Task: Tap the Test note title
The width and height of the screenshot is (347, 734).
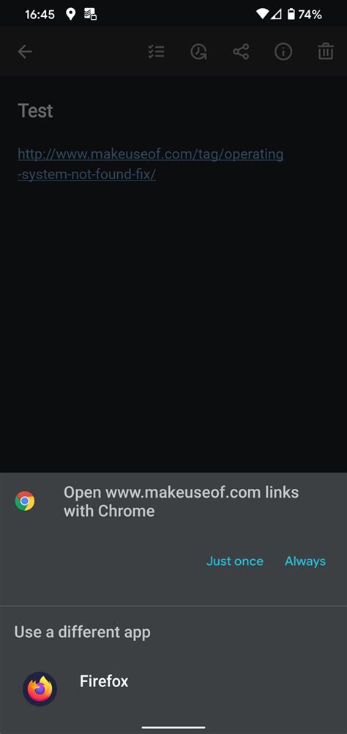Action: (35, 111)
